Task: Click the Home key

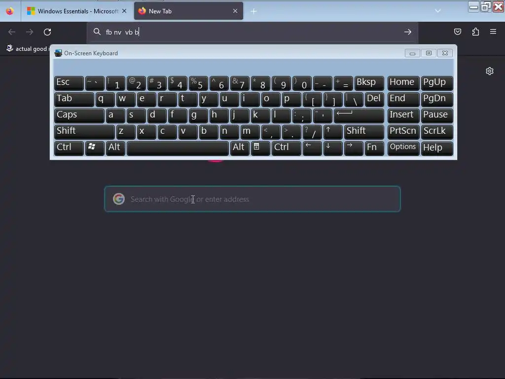Action: pyautogui.click(x=403, y=83)
